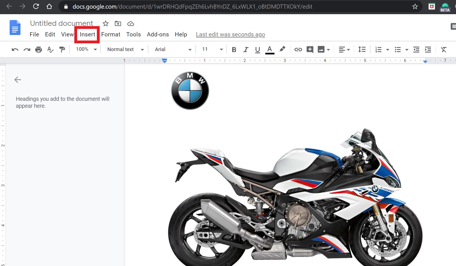Viewport: 456px width, 266px height.
Task: Open the line spacing options
Action: [x=362, y=49]
